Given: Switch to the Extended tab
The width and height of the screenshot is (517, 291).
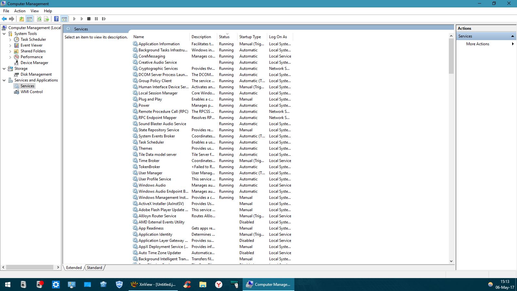Looking at the screenshot, I should coord(74,268).
